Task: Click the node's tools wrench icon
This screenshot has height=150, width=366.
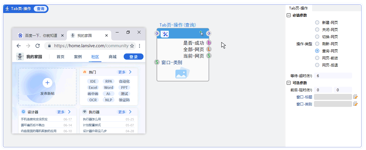Action: pyautogui.click(x=165, y=34)
